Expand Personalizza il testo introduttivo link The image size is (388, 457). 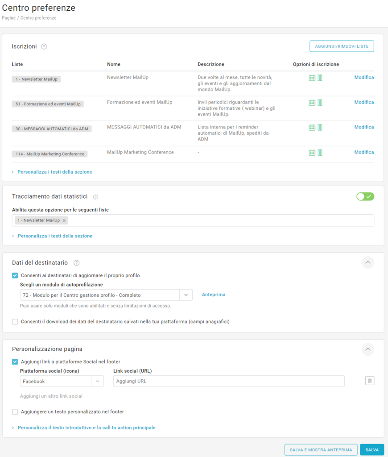(87, 428)
